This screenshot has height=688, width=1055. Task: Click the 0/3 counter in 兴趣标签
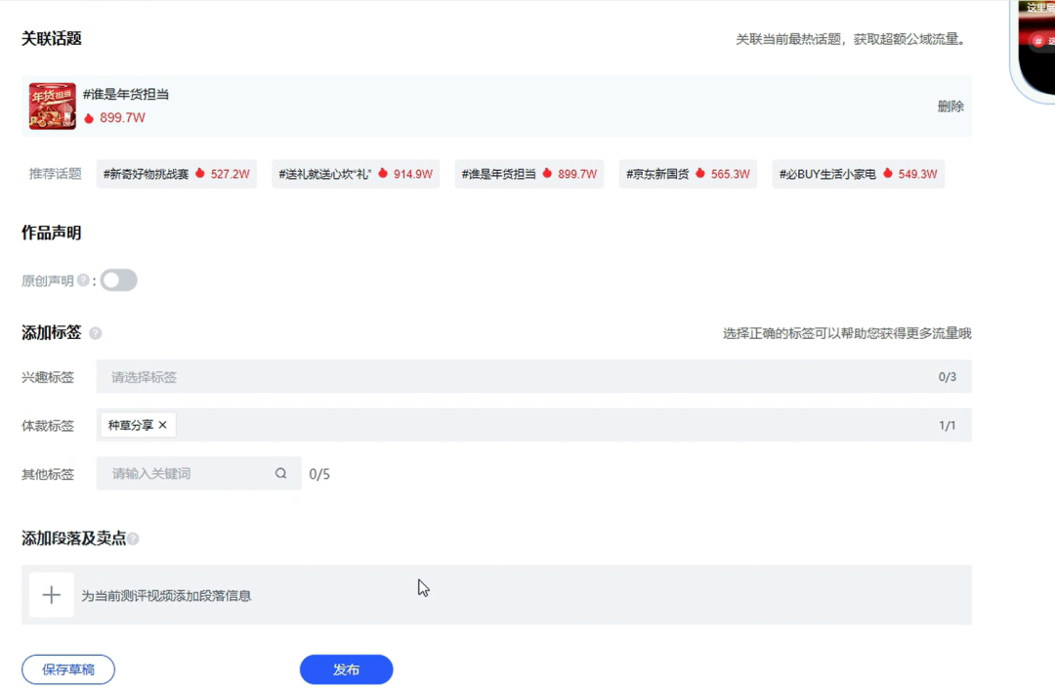pos(947,377)
